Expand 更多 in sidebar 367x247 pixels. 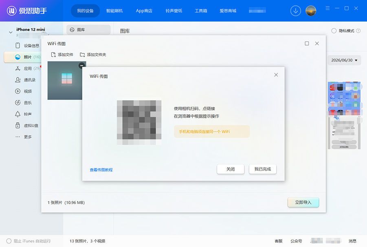pyautogui.click(x=28, y=137)
